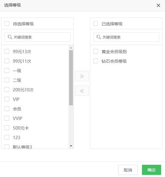Focus the left 关键词搜索 input field
This screenshot has height=177, width=165.
[38, 37]
